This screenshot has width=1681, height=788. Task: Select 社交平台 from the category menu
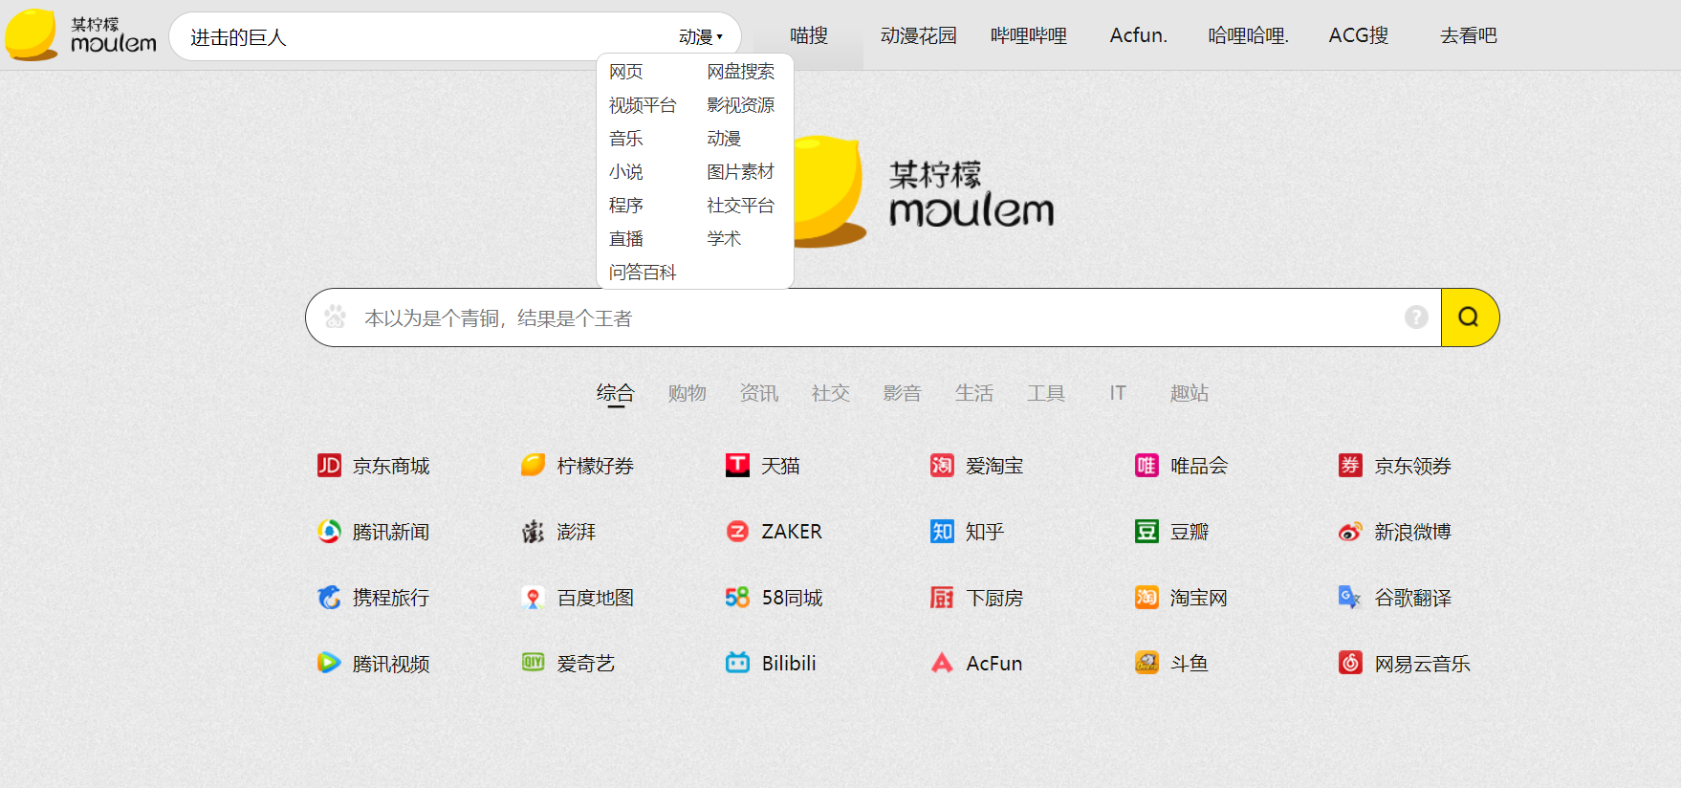[x=741, y=206]
